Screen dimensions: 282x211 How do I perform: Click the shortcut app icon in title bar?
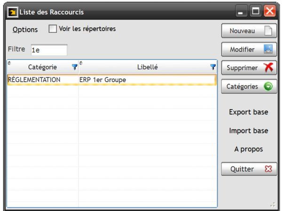13,12
